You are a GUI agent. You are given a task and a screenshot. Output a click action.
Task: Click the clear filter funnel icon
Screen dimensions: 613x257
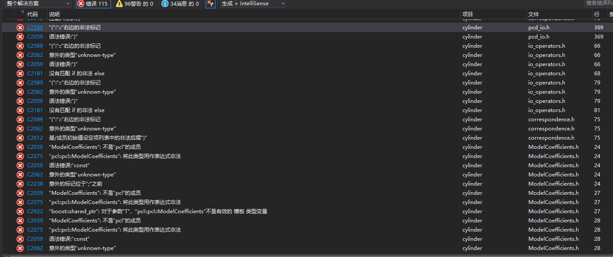click(211, 4)
